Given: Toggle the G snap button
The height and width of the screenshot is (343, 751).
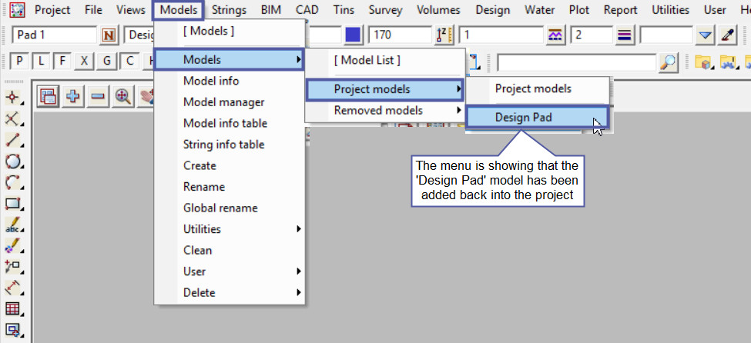Looking at the screenshot, I should click(107, 62).
